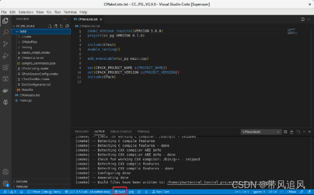Close the bottom output panel

point(310,132)
